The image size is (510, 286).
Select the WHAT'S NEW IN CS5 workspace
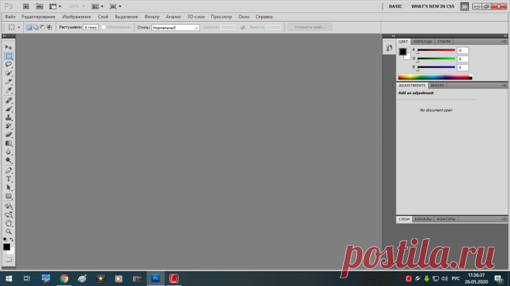tap(433, 6)
